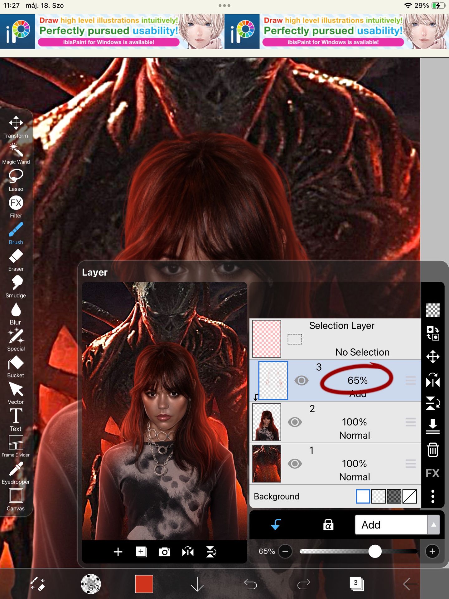Screen dimensions: 449x599
Task: Swap brush and eraser in bottom bar
Action: pos(38,584)
